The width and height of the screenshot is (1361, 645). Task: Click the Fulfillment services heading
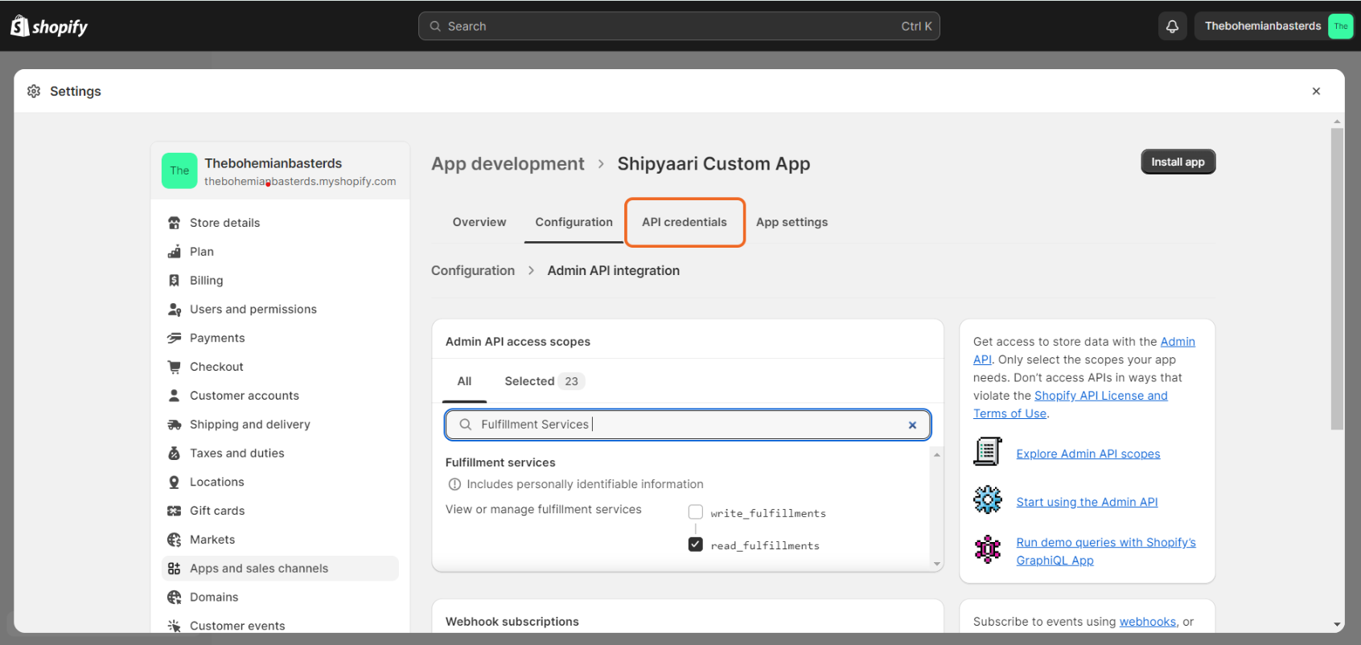click(x=500, y=462)
